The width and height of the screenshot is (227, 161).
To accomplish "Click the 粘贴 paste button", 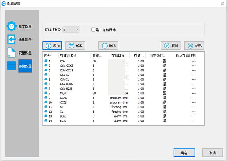I will pyautogui.click(x=194, y=46).
